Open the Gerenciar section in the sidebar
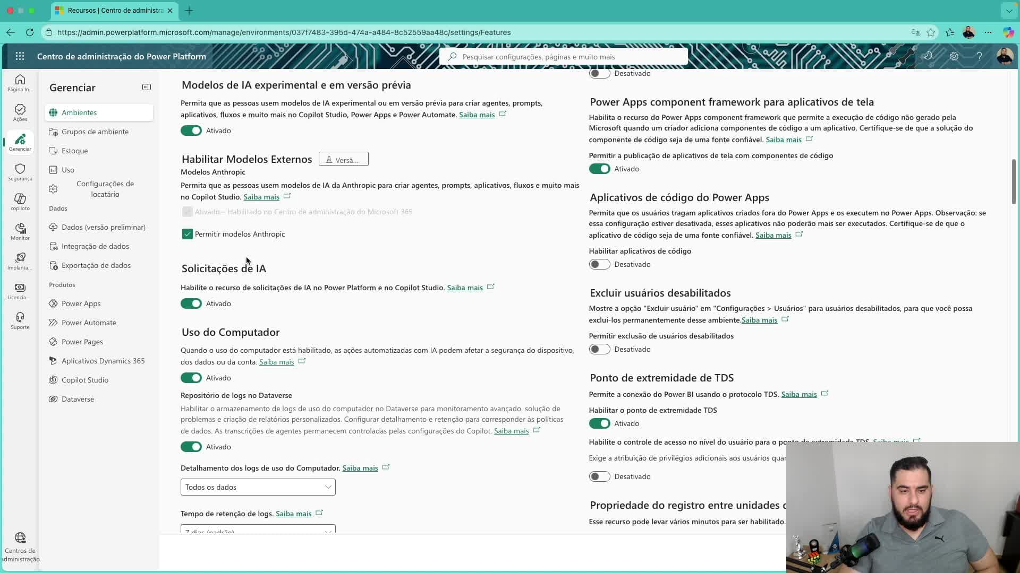Screen dimensions: 1020x573 pos(20,142)
